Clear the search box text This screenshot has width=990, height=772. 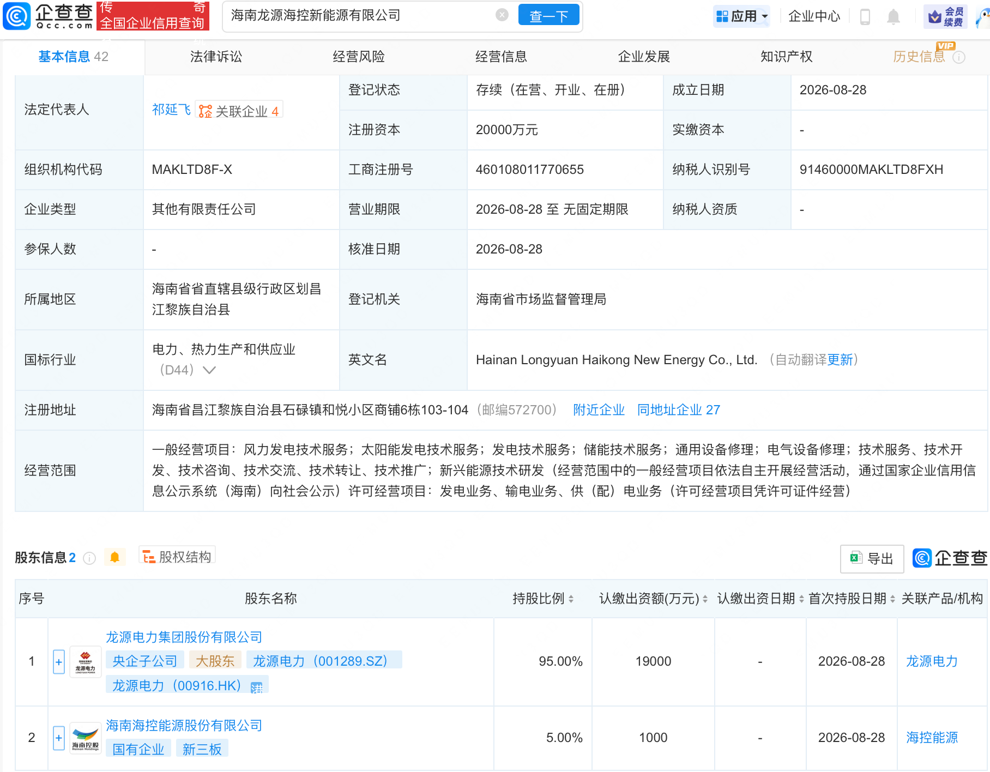(502, 15)
